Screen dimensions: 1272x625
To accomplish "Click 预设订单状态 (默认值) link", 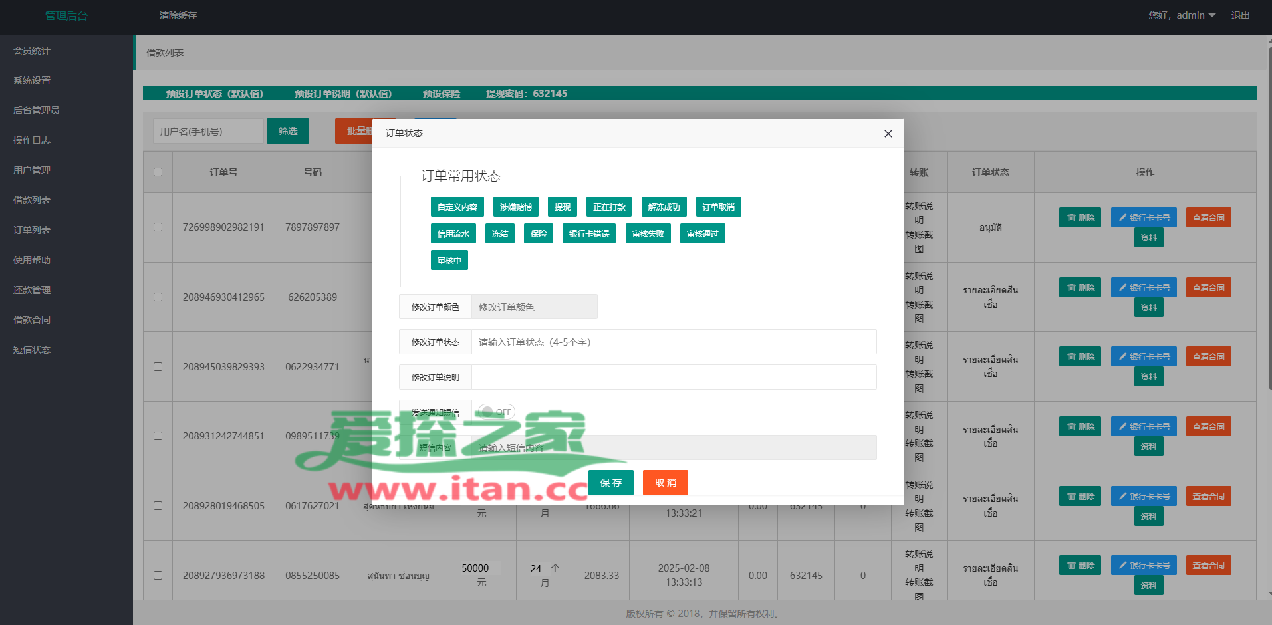I will click(215, 94).
